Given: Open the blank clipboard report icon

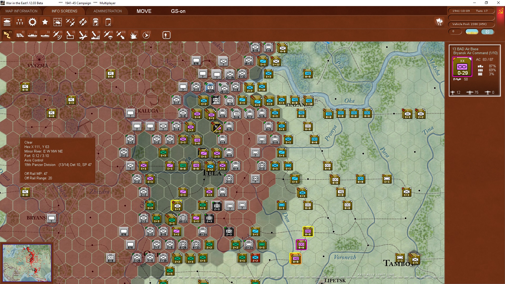Looking at the screenshot, I should (108, 22).
